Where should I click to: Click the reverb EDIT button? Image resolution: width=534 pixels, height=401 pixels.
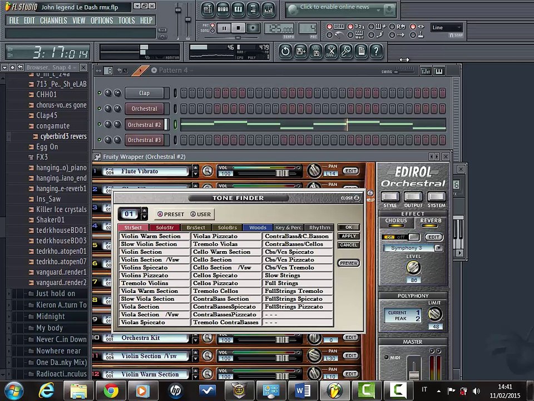(433, 237)
